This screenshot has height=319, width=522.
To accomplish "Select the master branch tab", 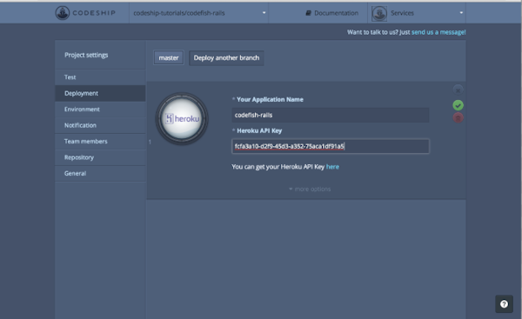I will [169, 58].
